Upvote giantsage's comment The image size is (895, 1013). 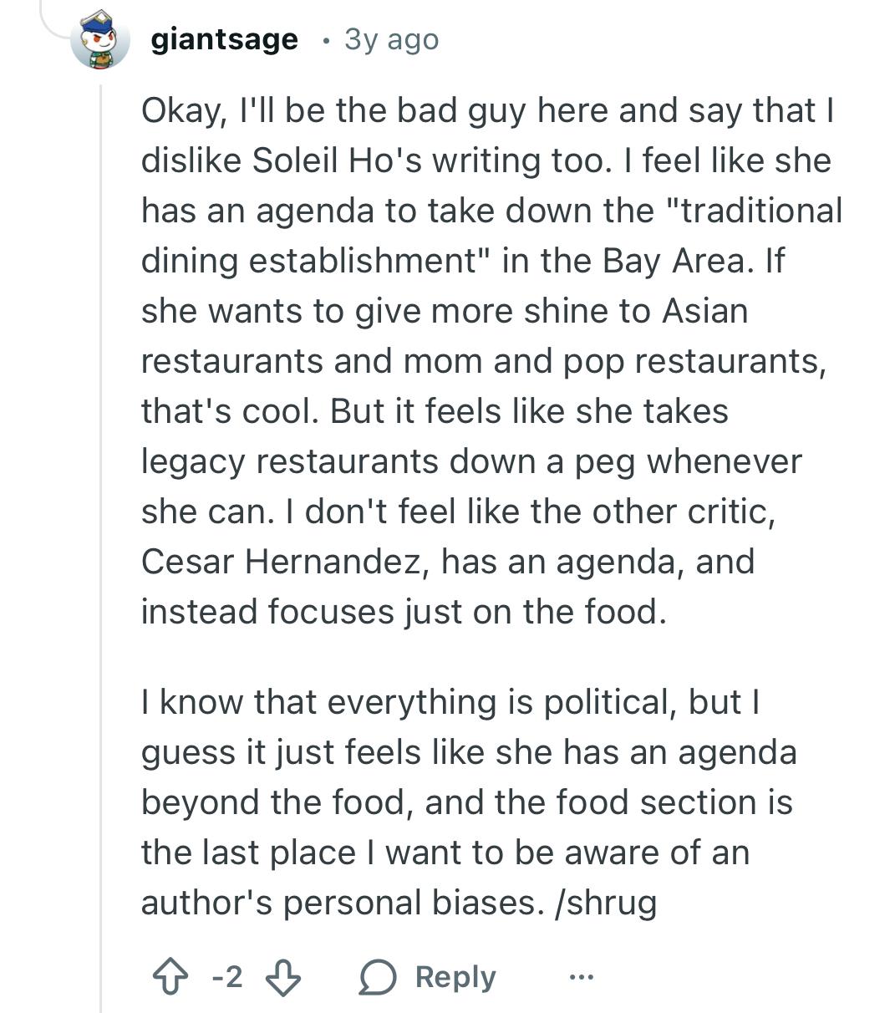[170, 977]
